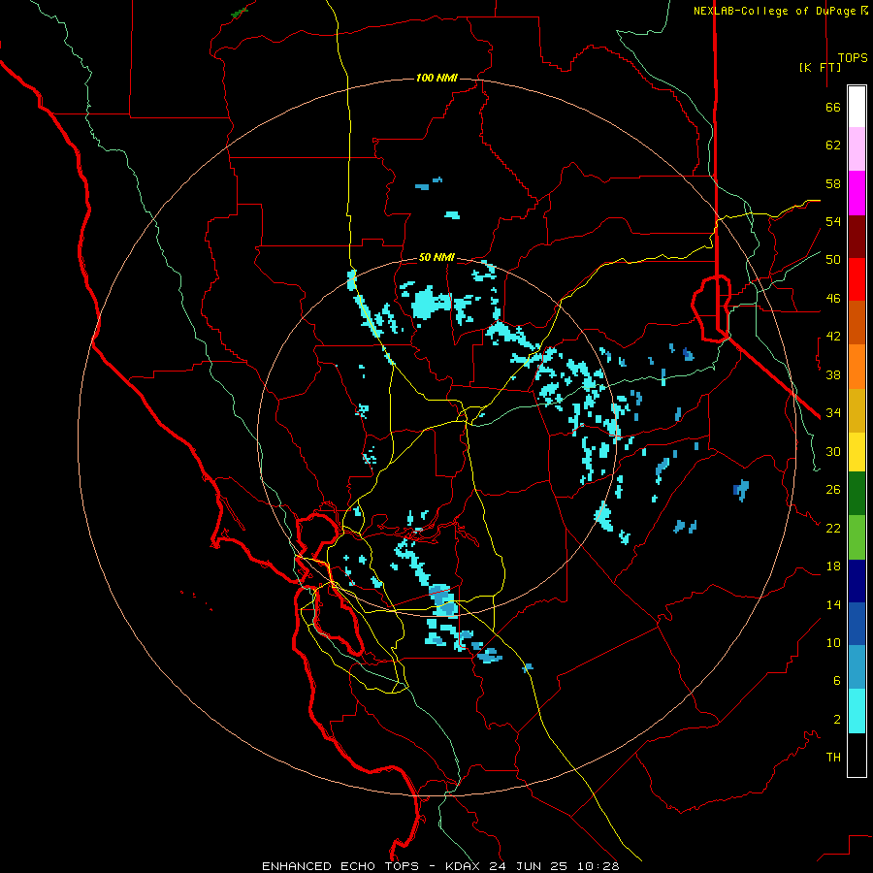Click the cyan legend swatch
This screenshot has width=873, height=873.
(x=857, y=711)
